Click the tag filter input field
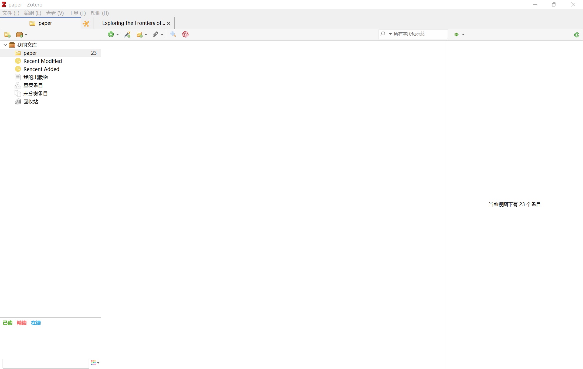The image size is (583, 369). pyautogui.click(x=45, y=363)
